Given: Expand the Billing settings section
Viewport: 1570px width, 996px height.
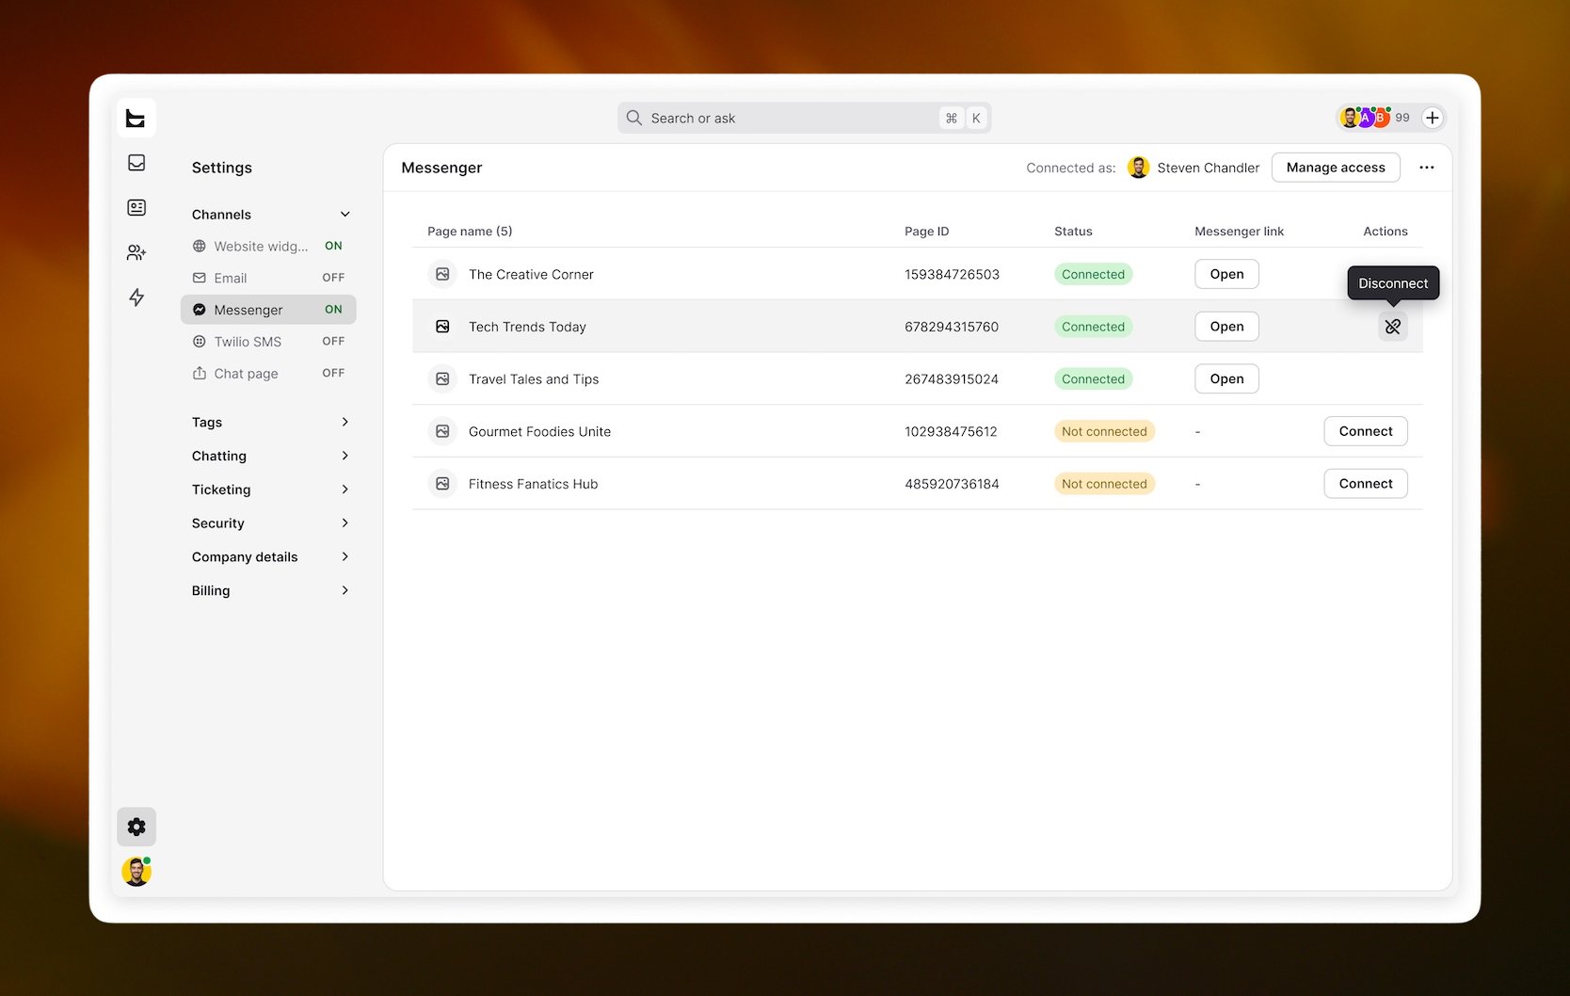Looking at the screenshot, I should pyautogui.click(x=269, y=590).
